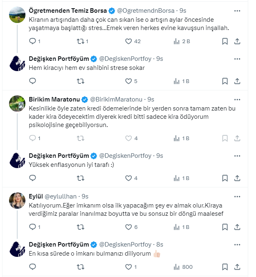
Task: Reply to Eylül's tweet
Action: pos(33,227)
